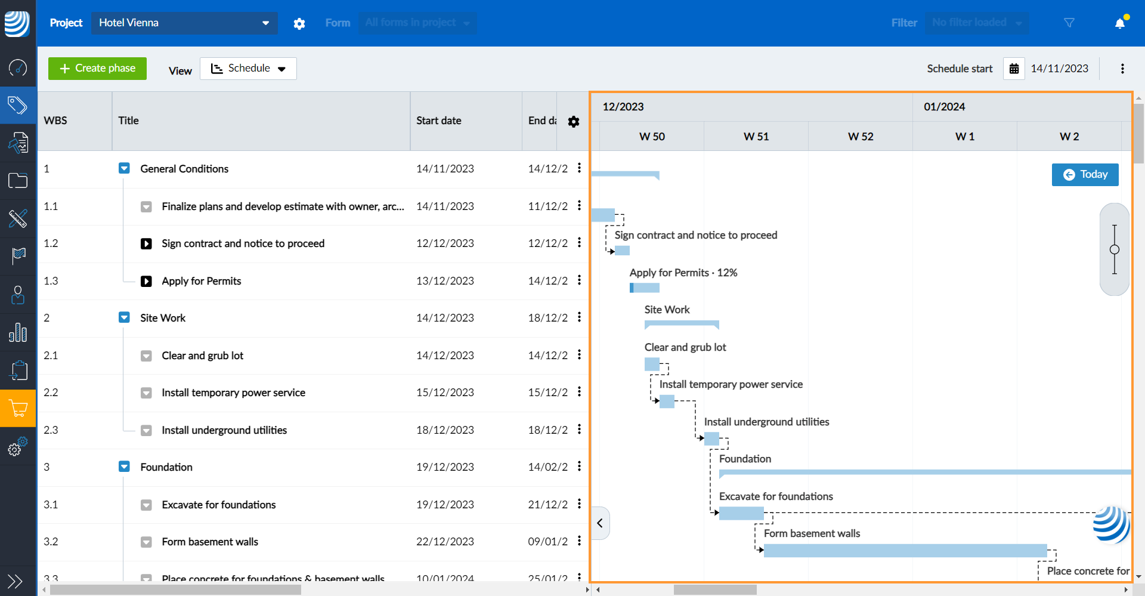
Task: Open the folder sidebar icon
Action: [18, 180]
